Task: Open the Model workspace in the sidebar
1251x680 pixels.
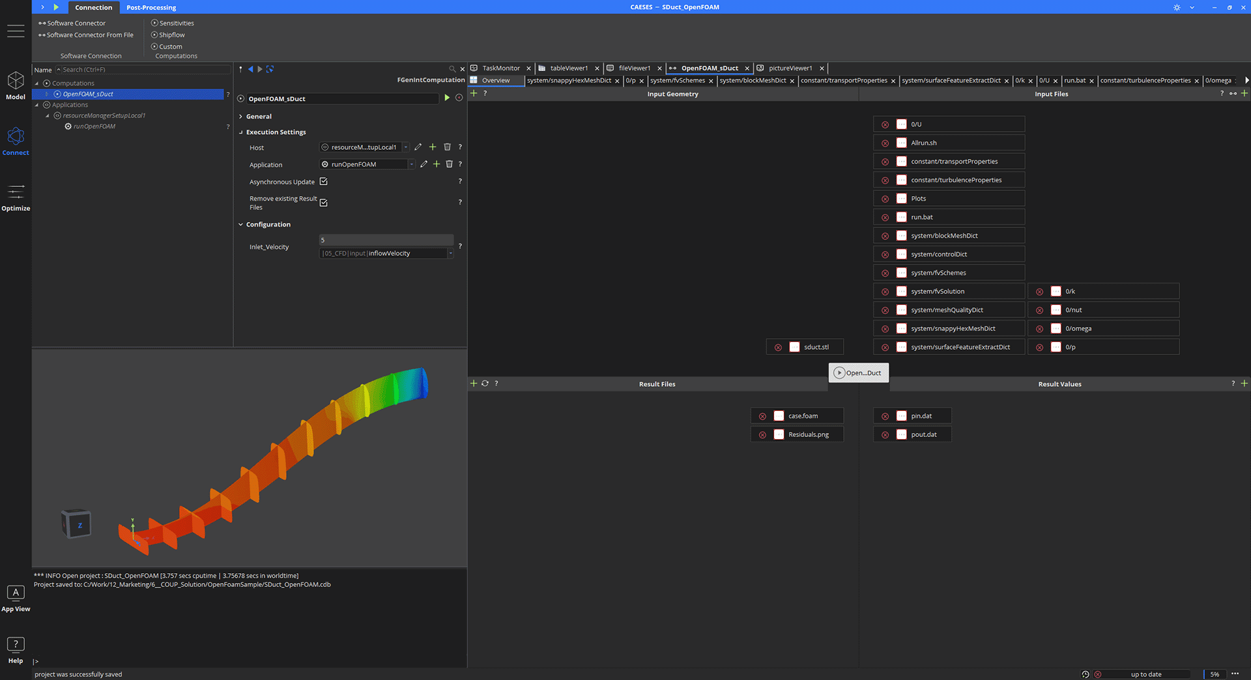Action: click(x=16, y=85)
